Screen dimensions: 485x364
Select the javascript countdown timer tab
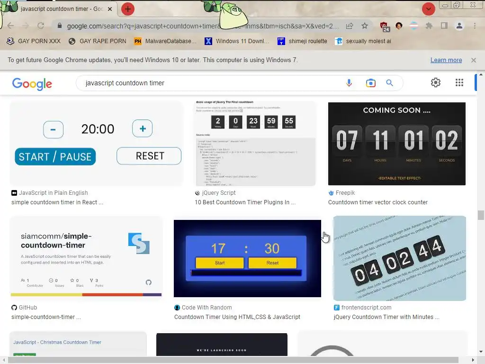(x=62, y=9)
